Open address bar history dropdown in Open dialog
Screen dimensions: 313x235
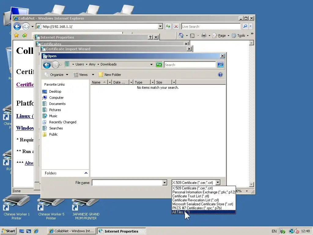click(x=151, y=65)
